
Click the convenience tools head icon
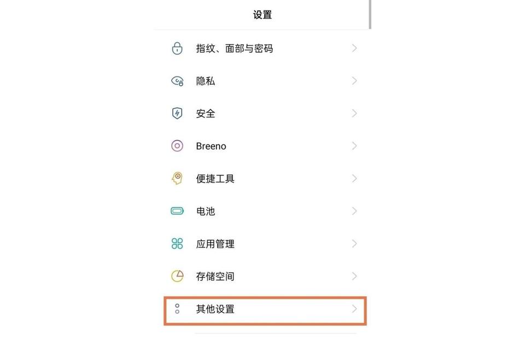[177, 178]
